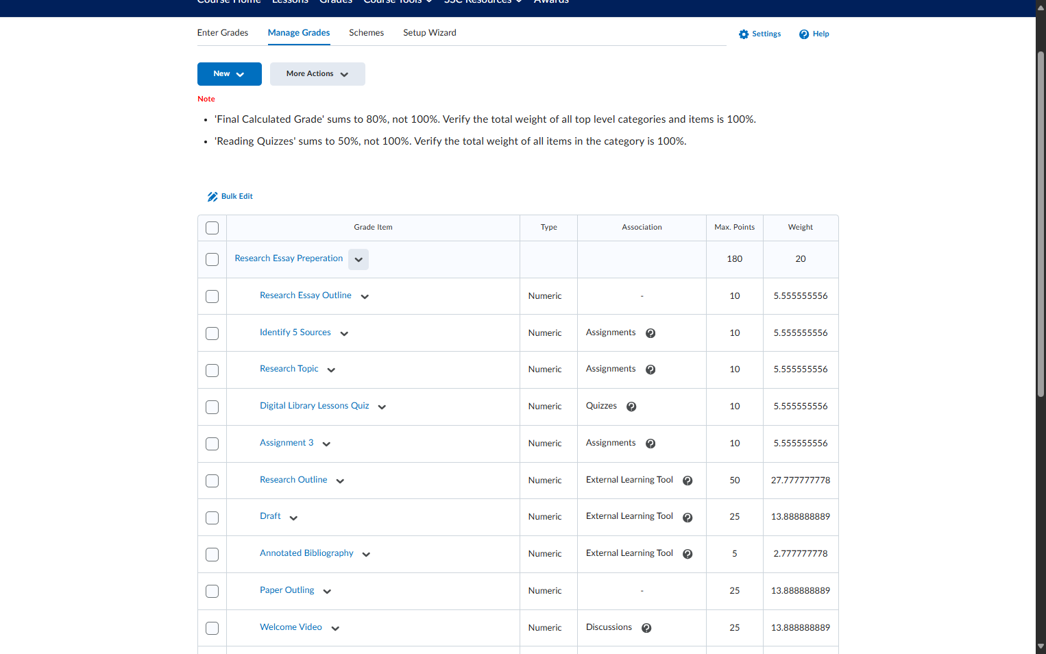Image resolution: width=1046 pixels, height=654 pixels.
Task: Open the New dropdown button
Action: (230, 74)
